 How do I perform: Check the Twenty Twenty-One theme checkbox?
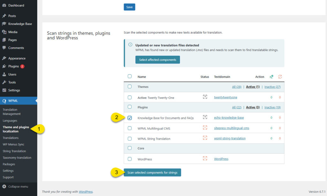[130, 97]
